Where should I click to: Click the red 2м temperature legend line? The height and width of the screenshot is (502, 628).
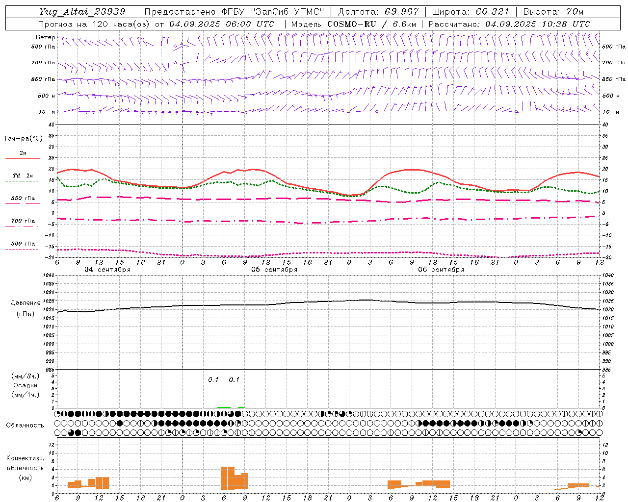click(x=23, y=159)
